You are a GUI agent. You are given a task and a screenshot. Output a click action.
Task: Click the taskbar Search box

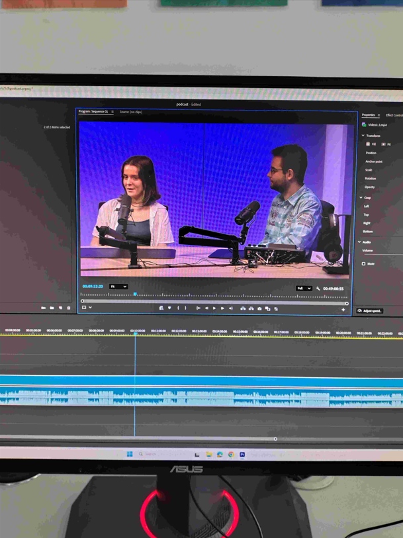163,454
